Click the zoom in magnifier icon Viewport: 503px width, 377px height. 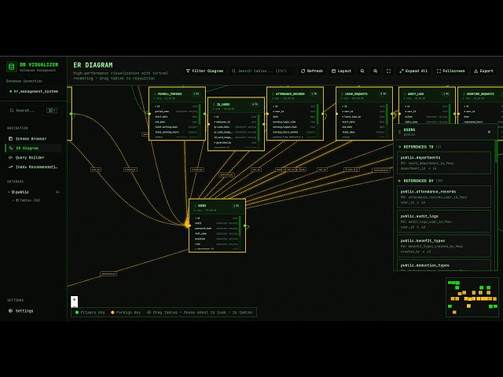coord(376,71)
